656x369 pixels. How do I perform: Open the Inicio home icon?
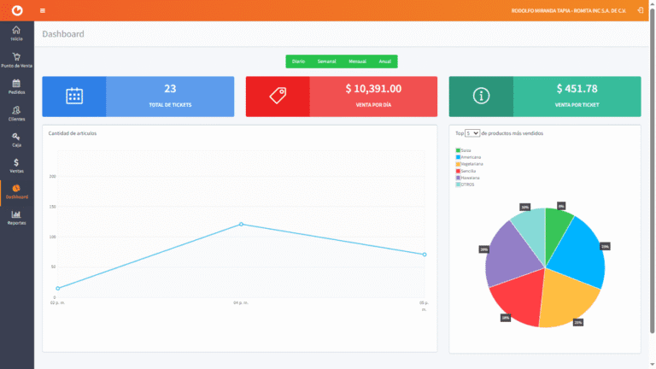(x=16, y=32)
